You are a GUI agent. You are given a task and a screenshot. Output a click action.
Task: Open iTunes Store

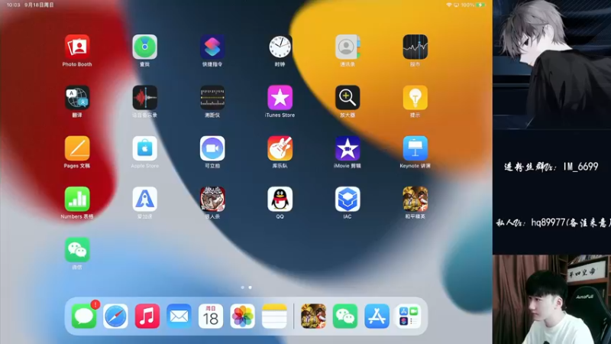pos(280,98)
